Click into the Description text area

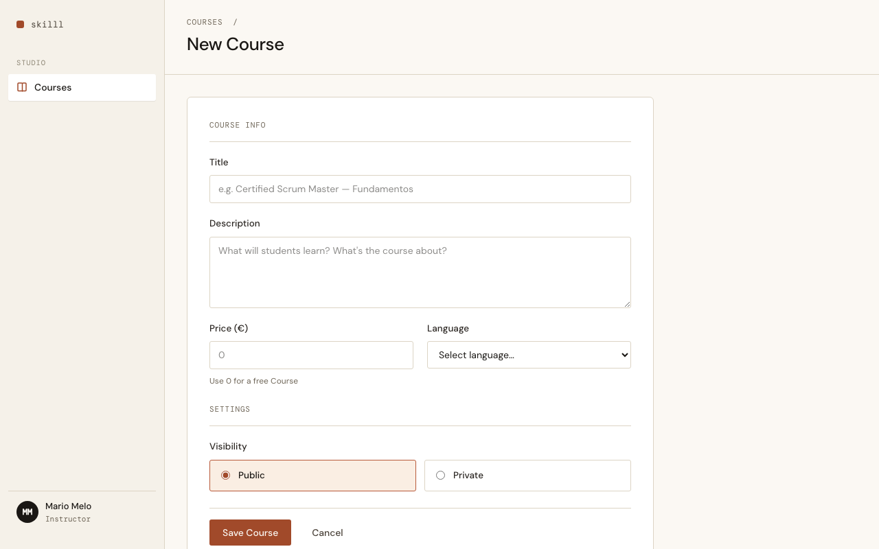pyautogui.click(x=420, y=272)
